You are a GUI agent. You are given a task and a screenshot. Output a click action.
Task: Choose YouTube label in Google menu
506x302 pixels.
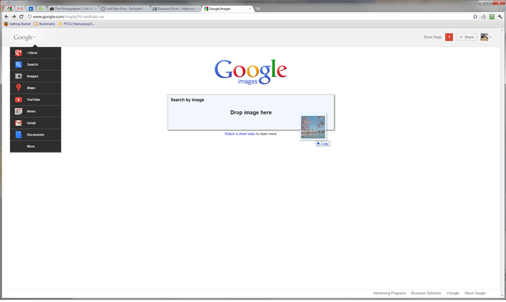[x=33, y=100]
